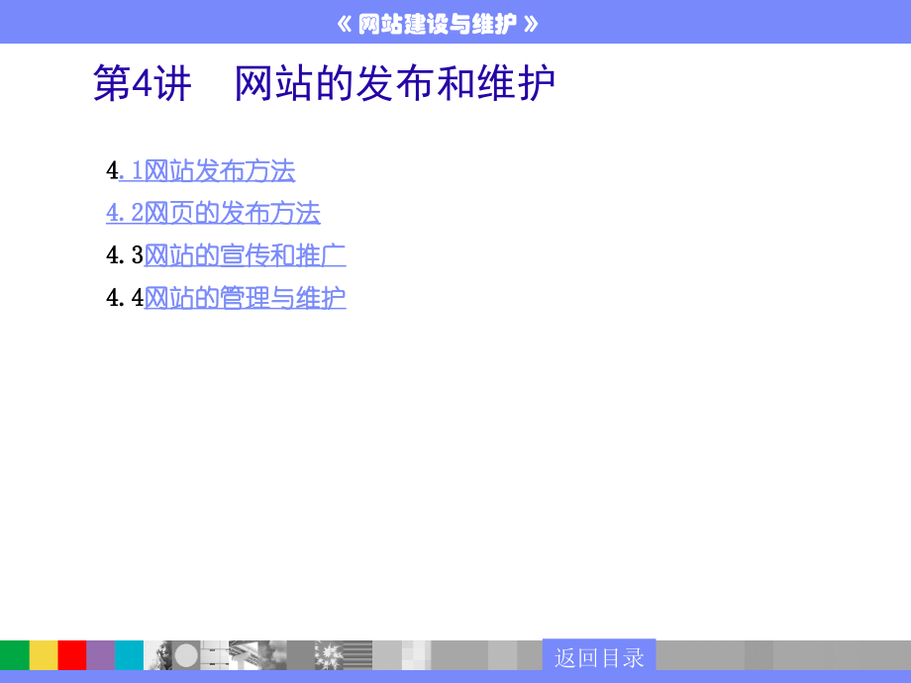Toggle the green square at bottom left
The image size is (911, 683).
coord(15,655)
